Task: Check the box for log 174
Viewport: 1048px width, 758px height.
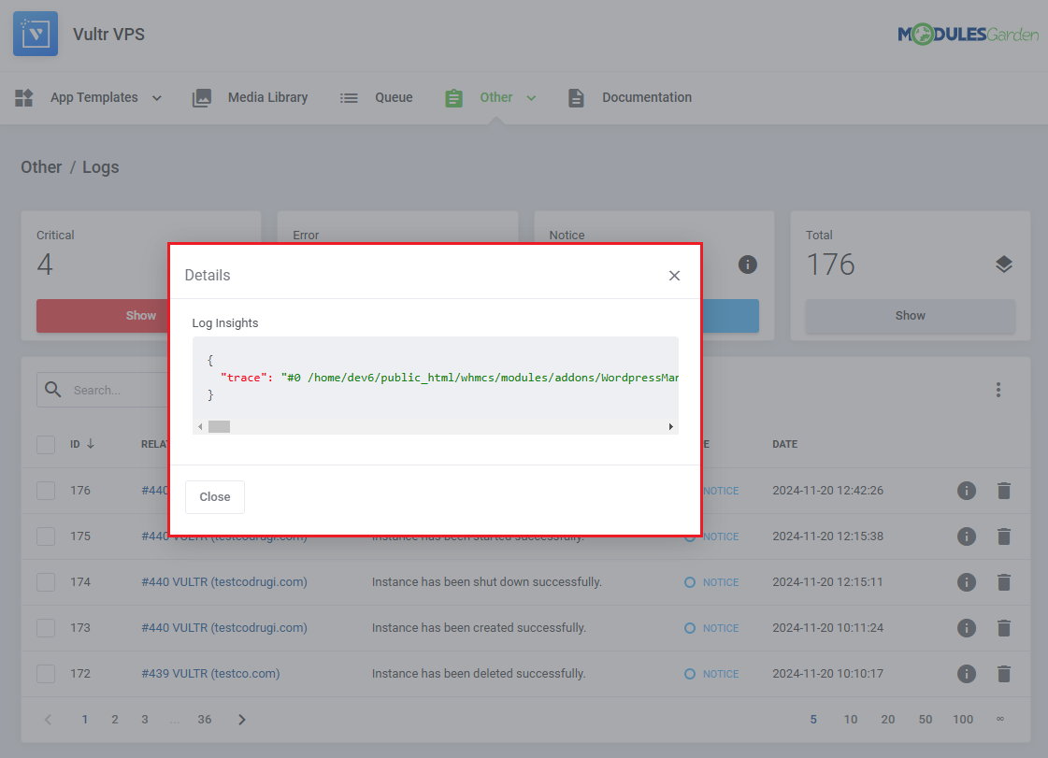Action: pos(46,582)
